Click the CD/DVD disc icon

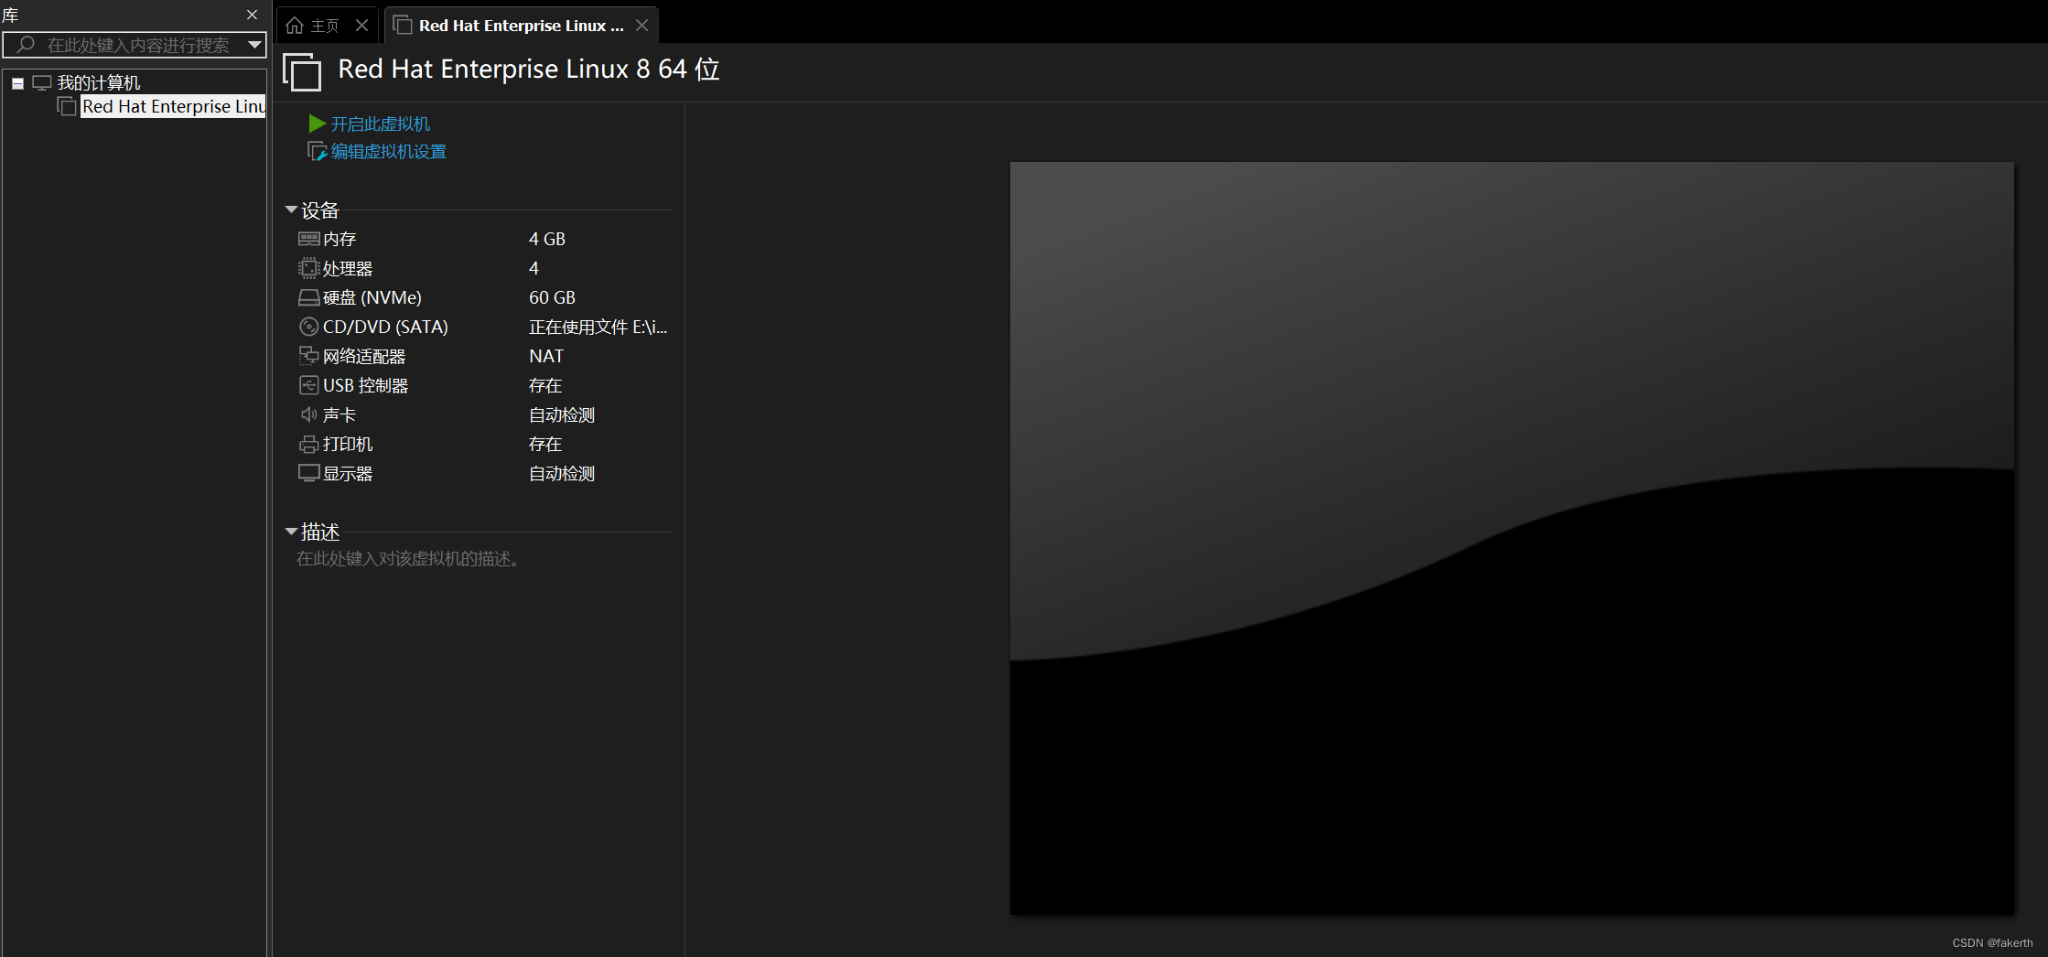(308, 327)
